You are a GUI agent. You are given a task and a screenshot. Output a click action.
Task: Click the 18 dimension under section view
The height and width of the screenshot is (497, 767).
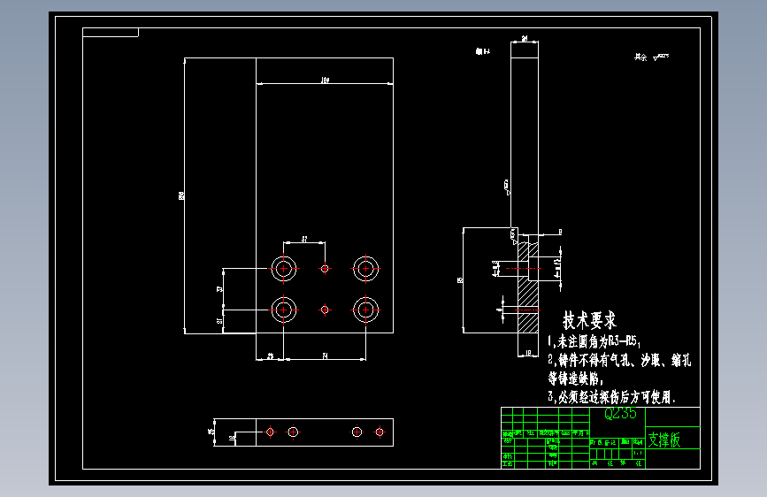pyautogui.click(x=528, y=353)
